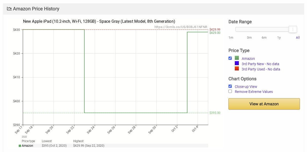Viewport: 307px width, 152px height.
Task: Select the All date range option
Action: click(298, 38)
